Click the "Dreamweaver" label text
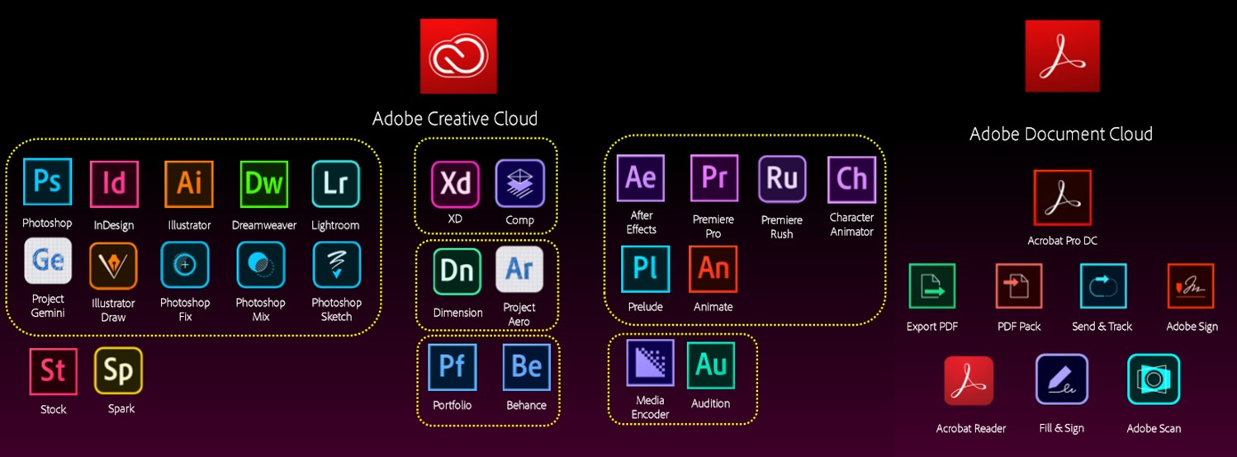Viewport: 1237px width, 457px height. tap(264, 225)
